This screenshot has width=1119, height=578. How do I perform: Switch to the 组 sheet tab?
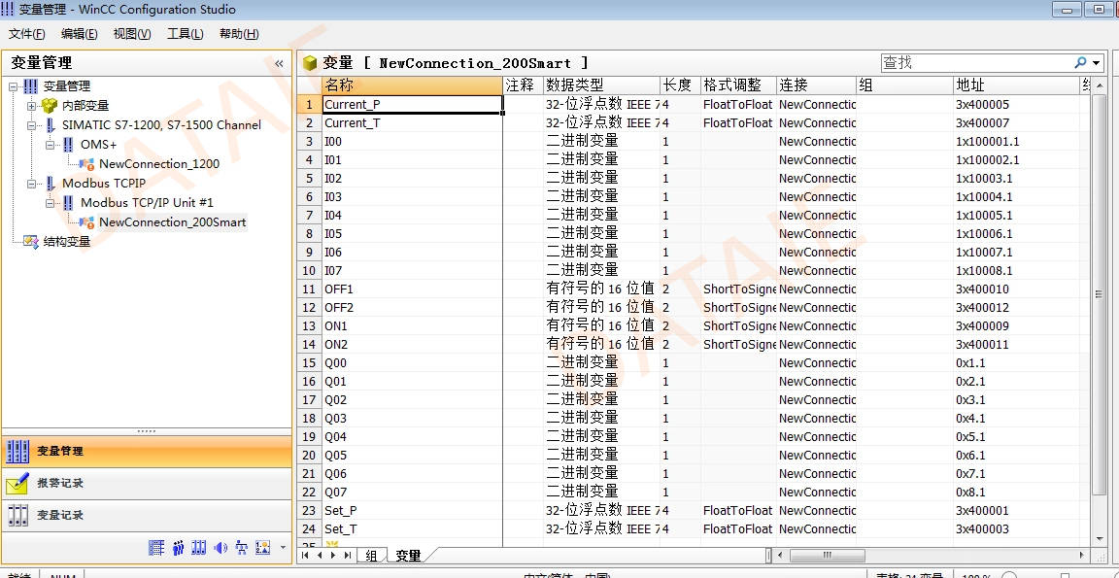coord(372,555)
